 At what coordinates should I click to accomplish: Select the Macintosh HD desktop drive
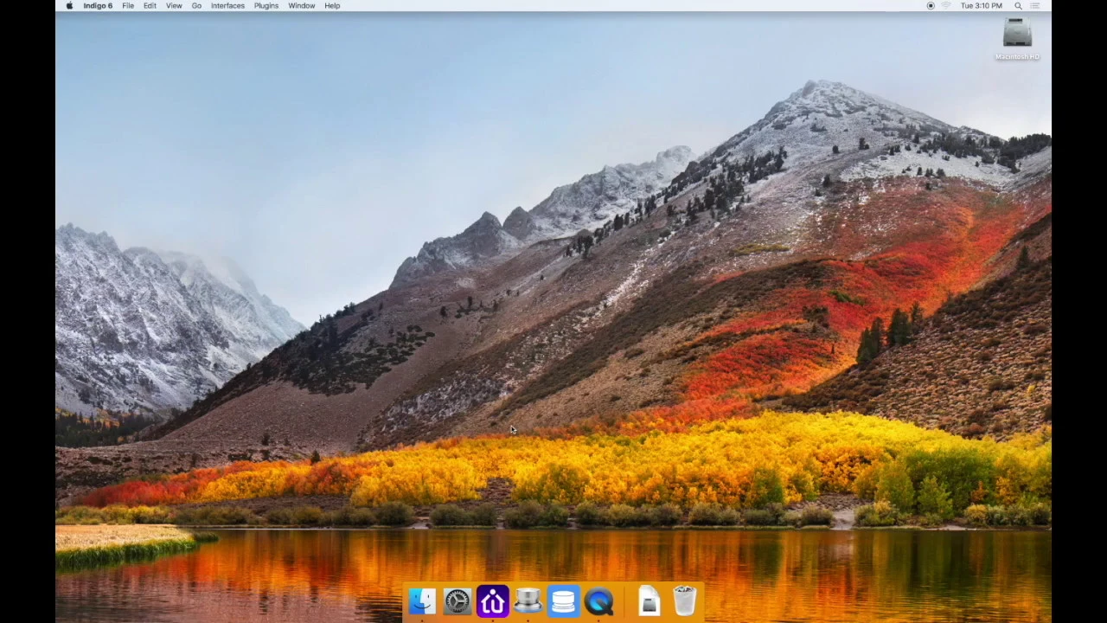[1017, 39]
